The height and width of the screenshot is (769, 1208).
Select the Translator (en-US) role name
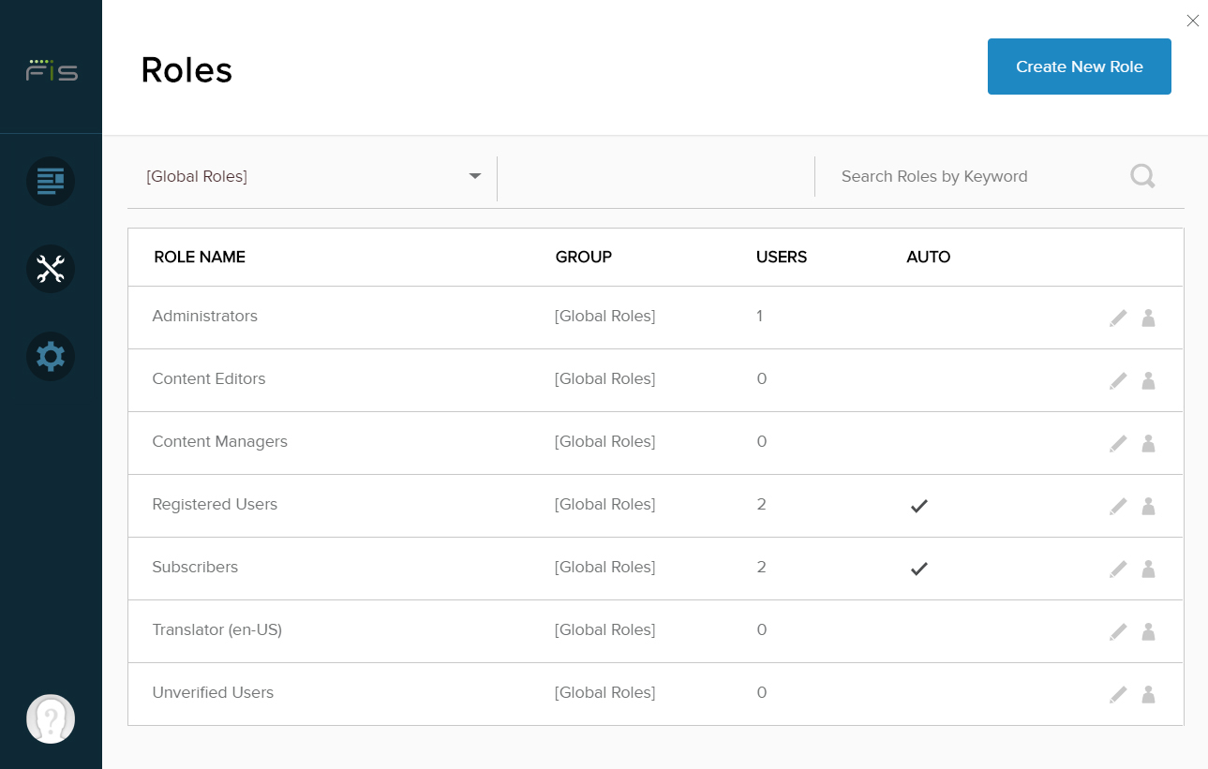coord(217,630)
